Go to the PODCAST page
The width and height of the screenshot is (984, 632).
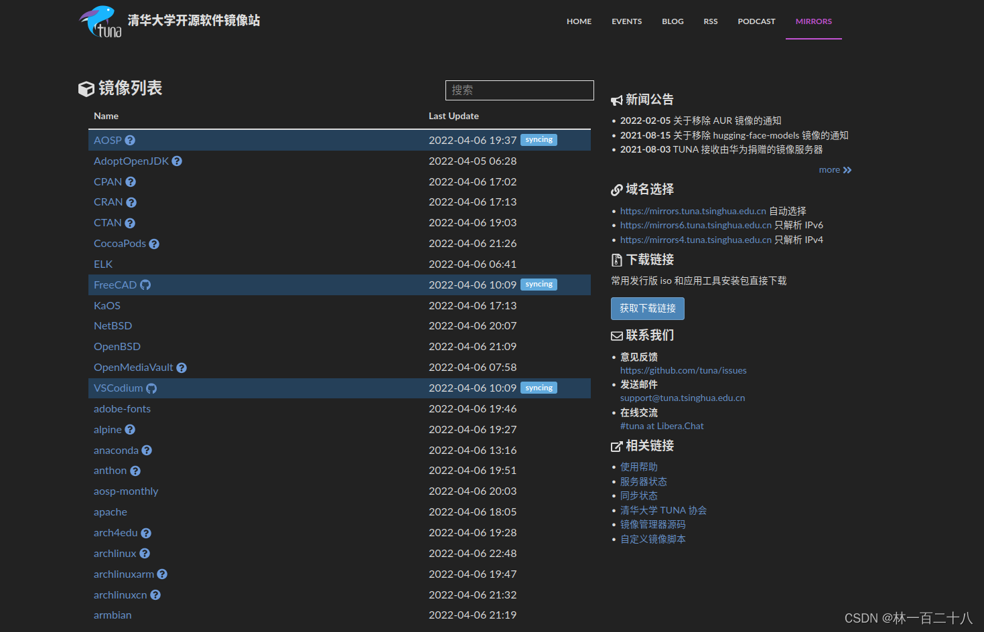click(756, 21)
